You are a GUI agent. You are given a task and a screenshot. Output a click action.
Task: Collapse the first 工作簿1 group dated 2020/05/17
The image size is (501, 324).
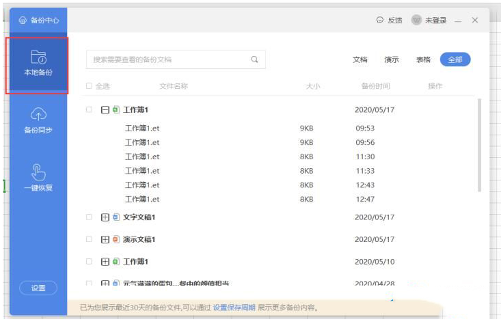click(x=105, y=109)
